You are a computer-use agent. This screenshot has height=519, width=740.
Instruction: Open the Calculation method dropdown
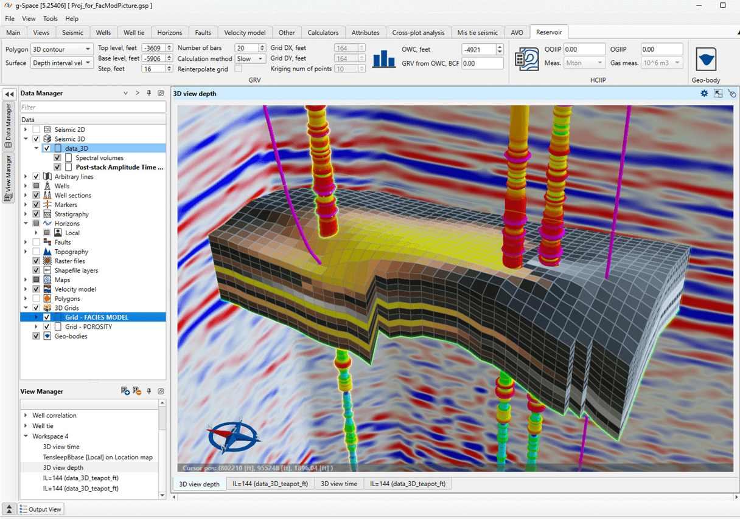point(250,59)
